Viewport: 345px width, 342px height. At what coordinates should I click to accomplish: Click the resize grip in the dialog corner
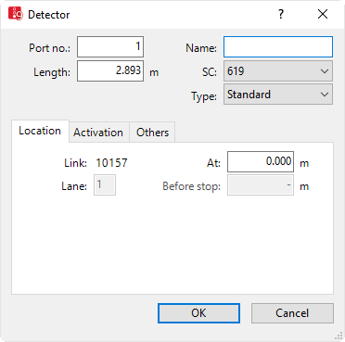coord(339,336)
